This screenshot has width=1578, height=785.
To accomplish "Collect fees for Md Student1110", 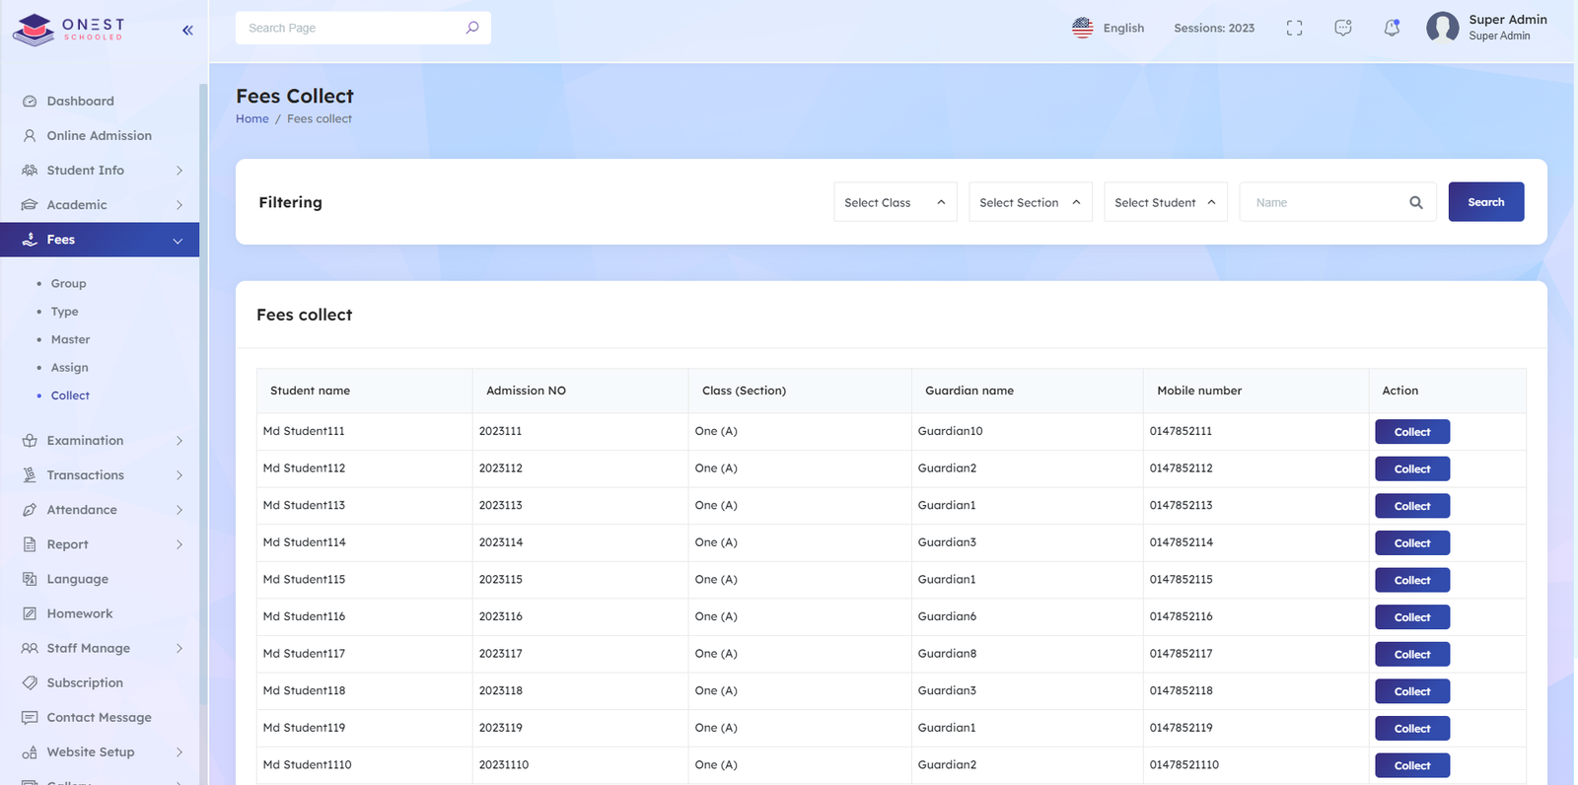I will click(1412, 765).
